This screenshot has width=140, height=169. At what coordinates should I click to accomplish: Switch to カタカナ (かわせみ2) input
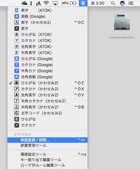point(48,89)
